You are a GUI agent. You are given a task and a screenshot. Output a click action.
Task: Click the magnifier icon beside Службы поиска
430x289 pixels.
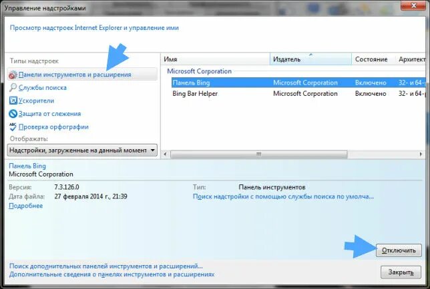13,87
